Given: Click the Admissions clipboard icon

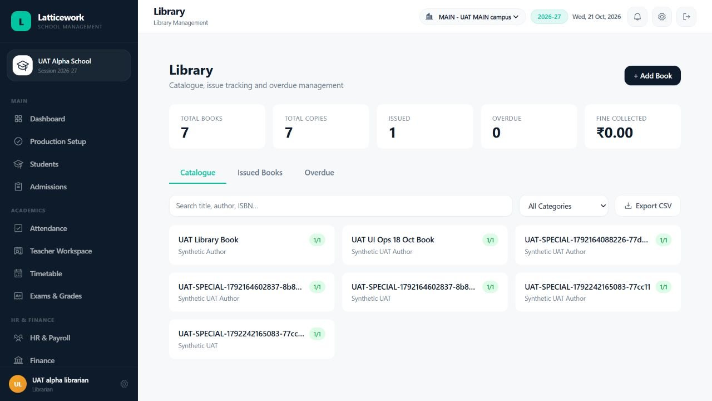Looking at the screenshot, I should 18,187.
